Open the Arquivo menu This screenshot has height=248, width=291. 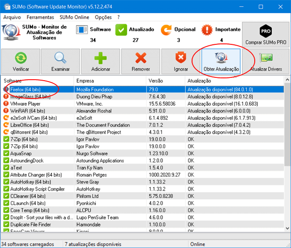12,17
